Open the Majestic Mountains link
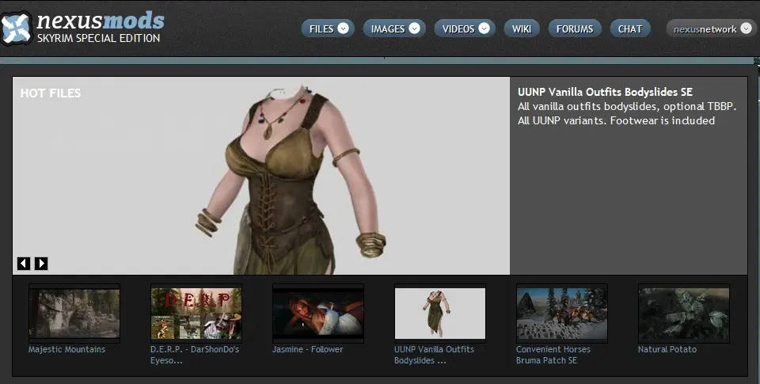The image size is (760, 384). pos(66,349)
